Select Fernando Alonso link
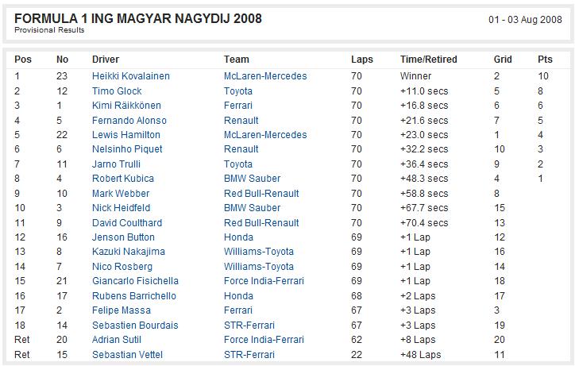The height and width of the screenshot is (366, 575). point(129,121)
